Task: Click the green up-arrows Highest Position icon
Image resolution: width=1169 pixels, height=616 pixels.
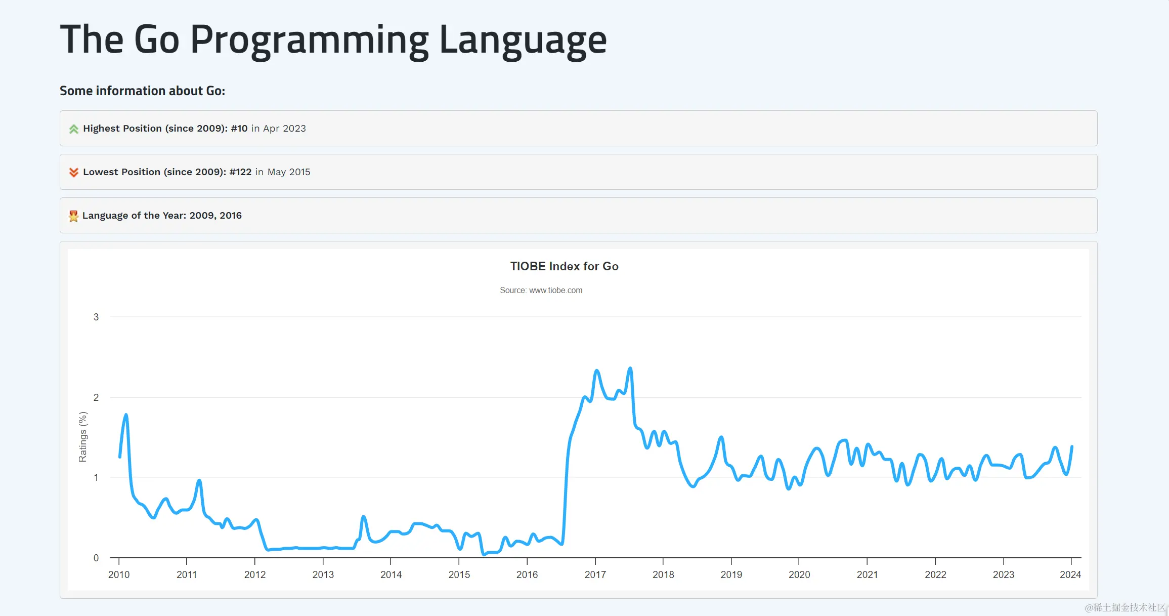Action: (74, 129)
